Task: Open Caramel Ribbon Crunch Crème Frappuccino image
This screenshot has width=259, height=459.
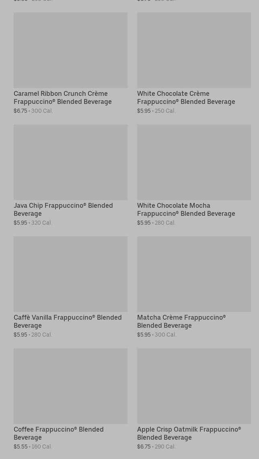Action: pyautogui.click(x=70, y=50)
